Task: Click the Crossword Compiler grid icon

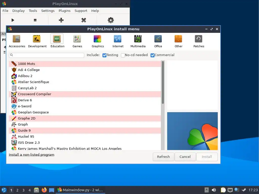Action: tap(14, 94)
